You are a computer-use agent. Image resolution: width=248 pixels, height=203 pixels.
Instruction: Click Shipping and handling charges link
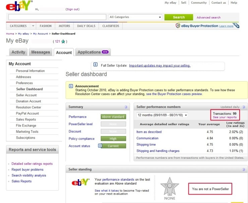coord(158,151)
